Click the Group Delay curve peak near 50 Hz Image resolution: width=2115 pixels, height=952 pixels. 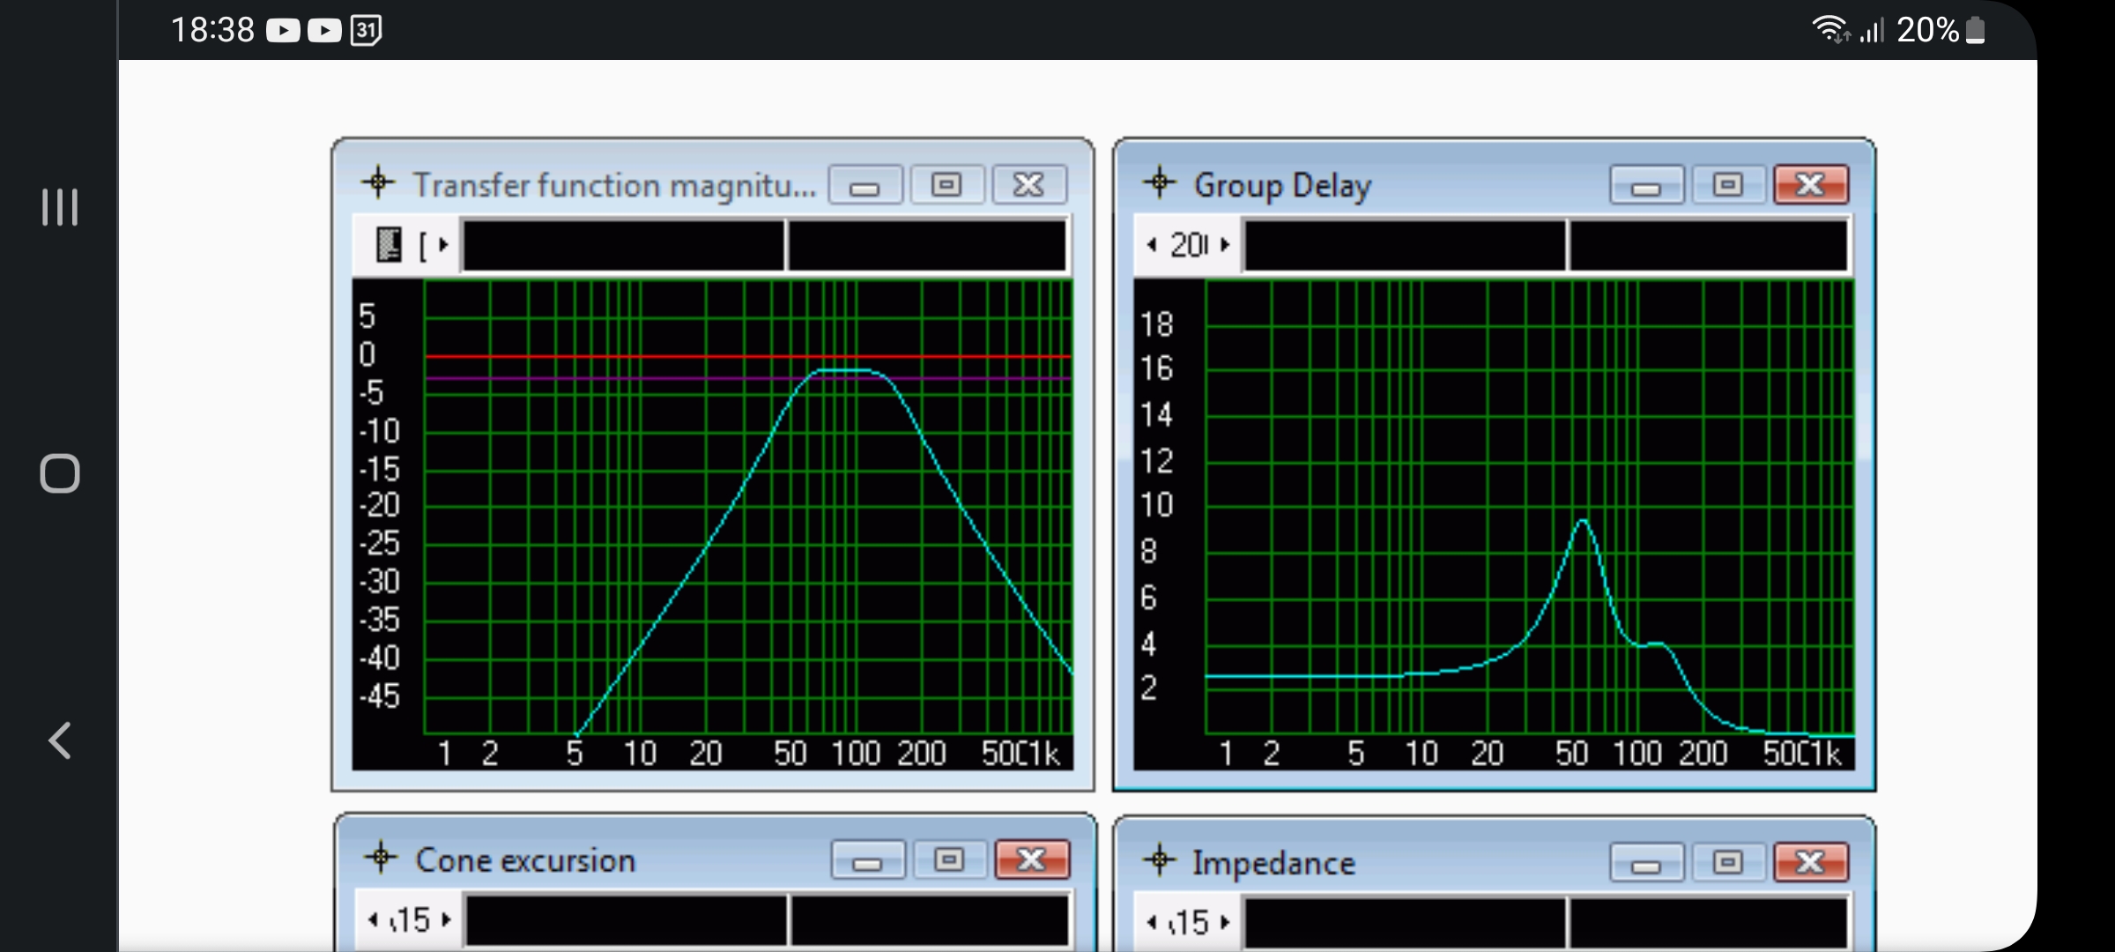(x=1584, y=522)
